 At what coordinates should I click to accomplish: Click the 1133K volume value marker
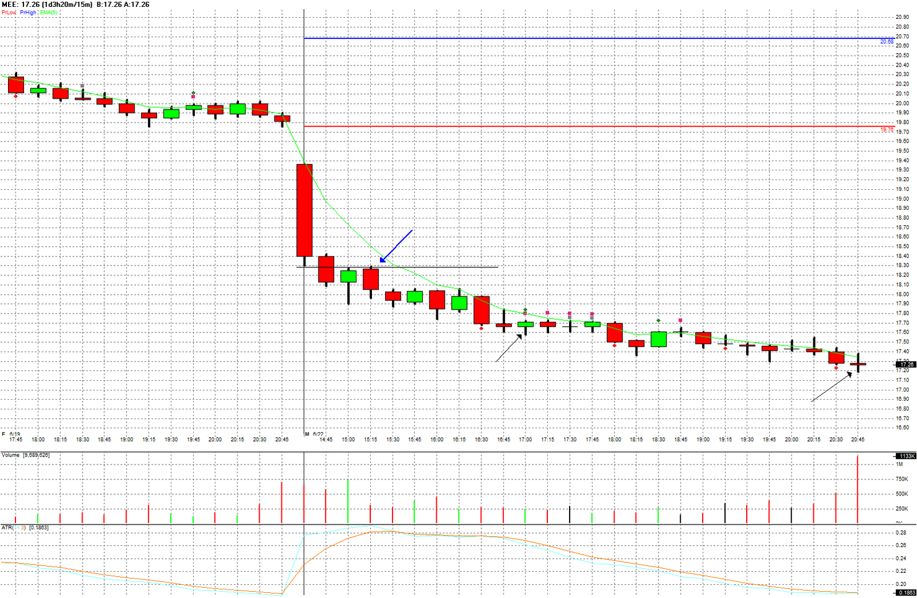click(x=906, y=456)
